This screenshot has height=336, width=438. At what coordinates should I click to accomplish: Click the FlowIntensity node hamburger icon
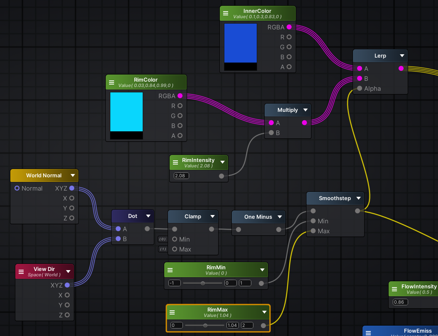[x=394, y=289]
